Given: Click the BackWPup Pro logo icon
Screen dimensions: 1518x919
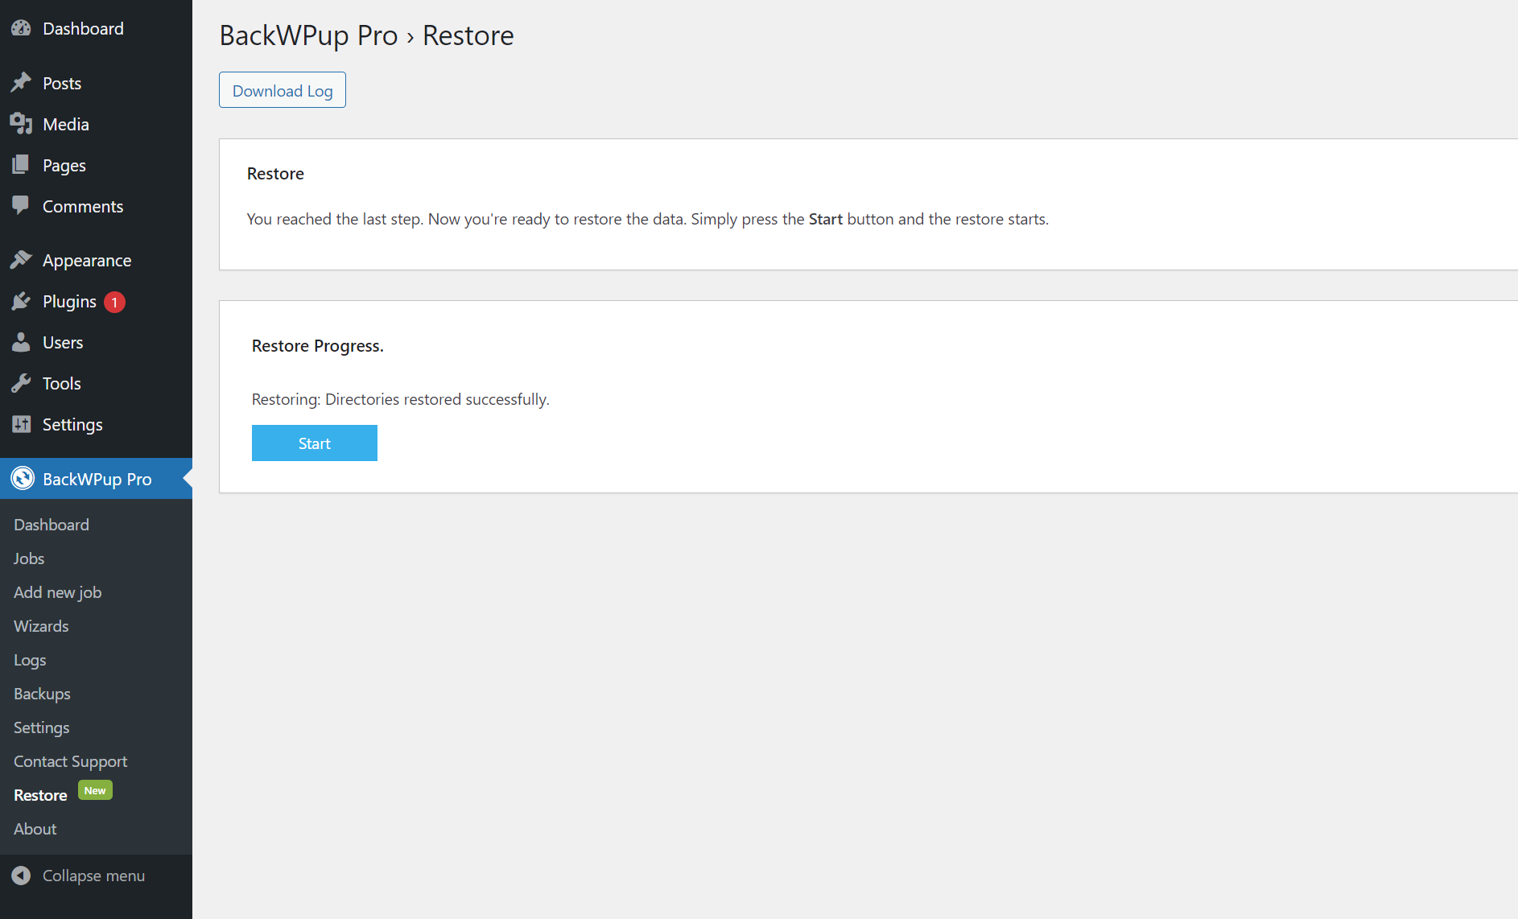Looking at the screenshot, I should pos(23,479).
